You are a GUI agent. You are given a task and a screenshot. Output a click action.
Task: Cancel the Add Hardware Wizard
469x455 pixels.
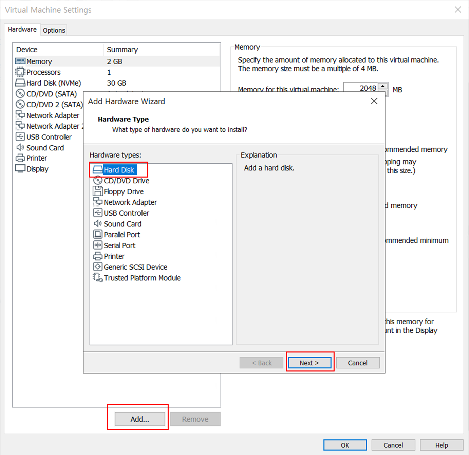[357, 363]
